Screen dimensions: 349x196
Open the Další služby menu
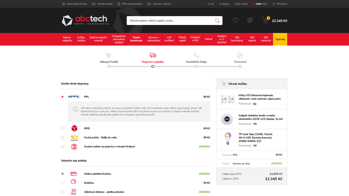click(241, 4)
